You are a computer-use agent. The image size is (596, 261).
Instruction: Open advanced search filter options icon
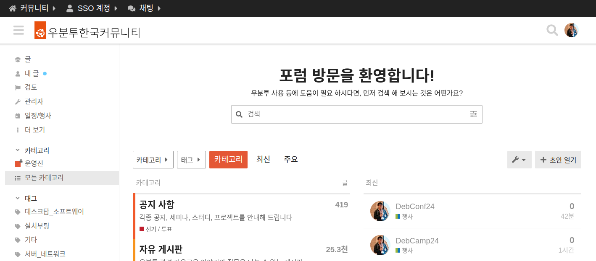474,114
